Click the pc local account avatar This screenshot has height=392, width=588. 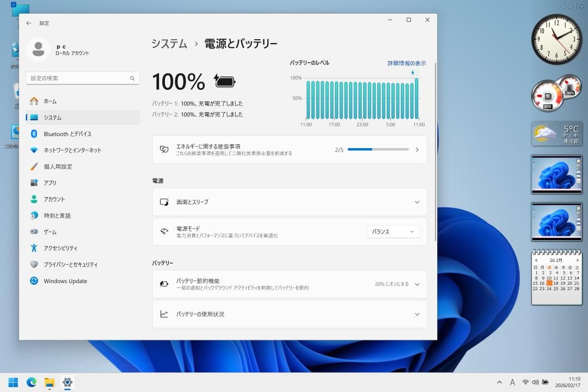point(38,49)
